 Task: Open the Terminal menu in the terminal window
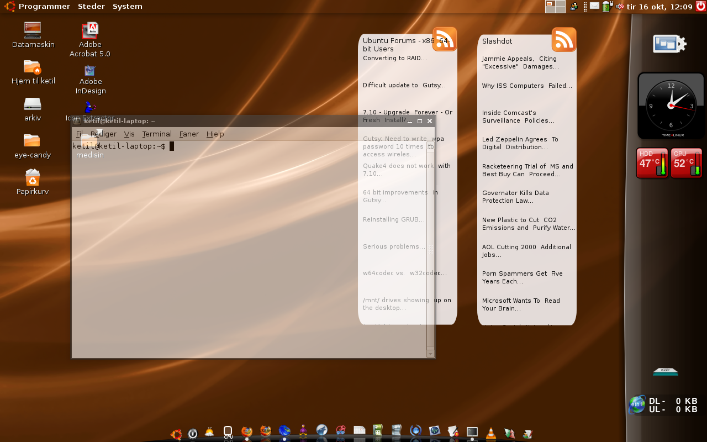tap(157, 134)
